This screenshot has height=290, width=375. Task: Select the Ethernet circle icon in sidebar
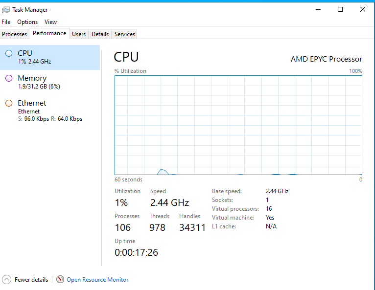[x=9, y=103]
